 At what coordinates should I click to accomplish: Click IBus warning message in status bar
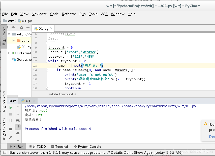click(x=96, y=152)
